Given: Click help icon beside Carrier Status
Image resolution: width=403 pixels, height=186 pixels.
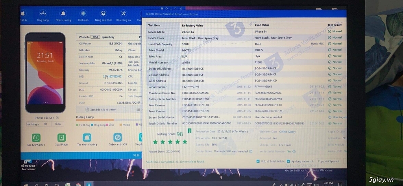Looking at the screenshot, I should (251, 152).
